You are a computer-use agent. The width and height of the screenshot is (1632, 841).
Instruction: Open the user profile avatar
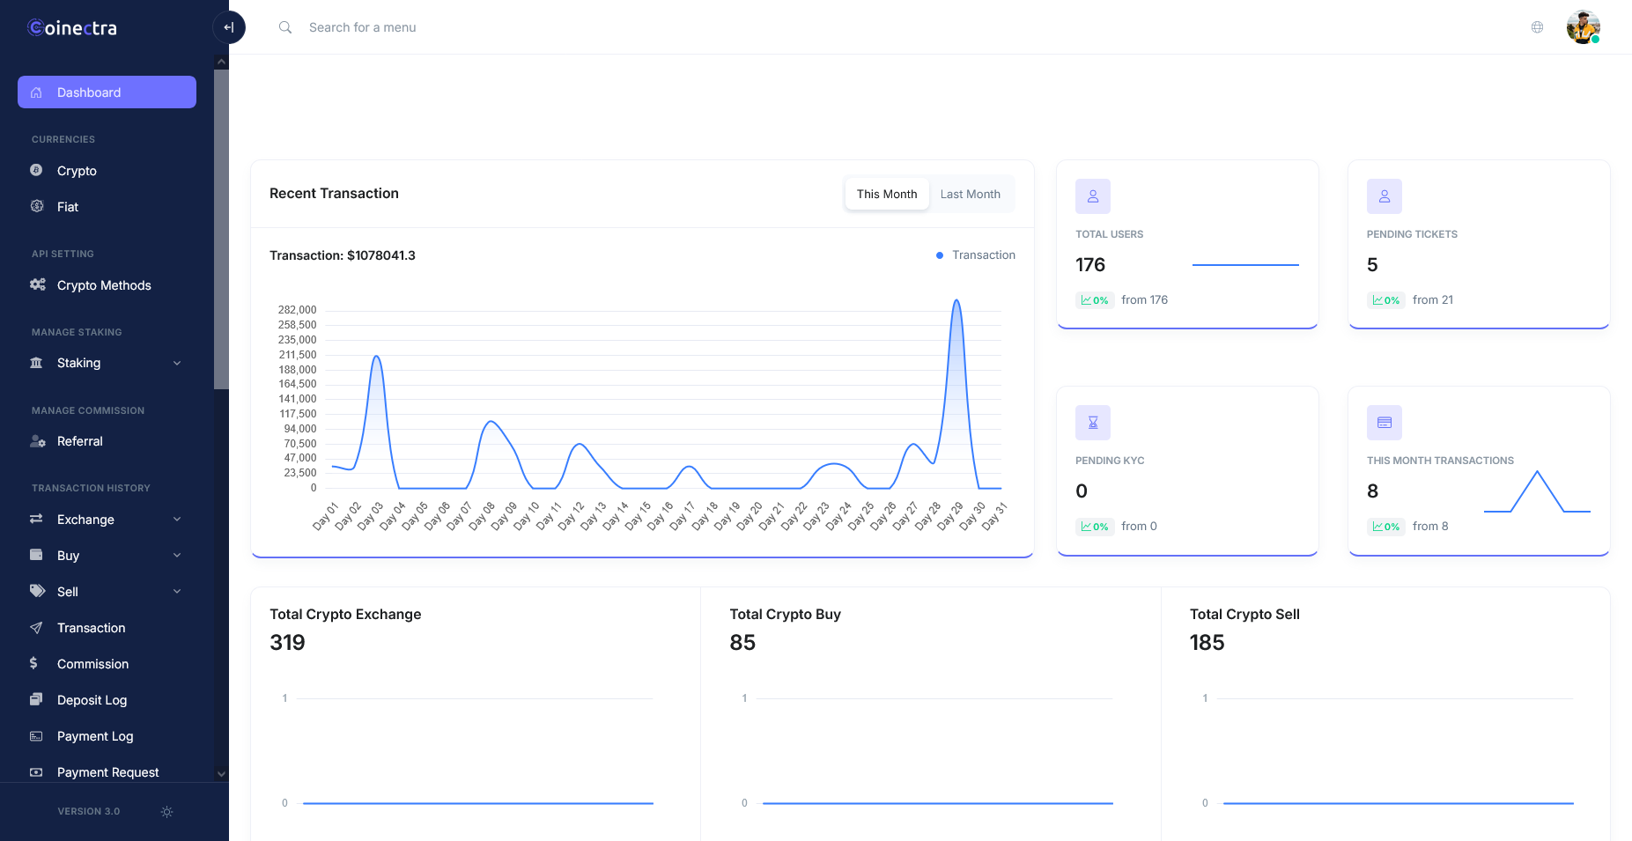click(x=1583, y=27)
